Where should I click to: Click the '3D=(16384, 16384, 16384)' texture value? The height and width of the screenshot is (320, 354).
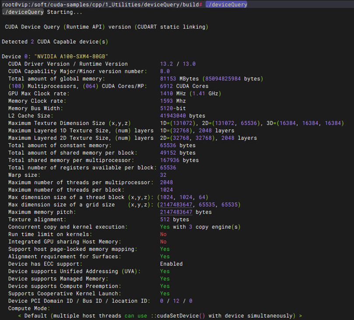(x=305, y=123)
